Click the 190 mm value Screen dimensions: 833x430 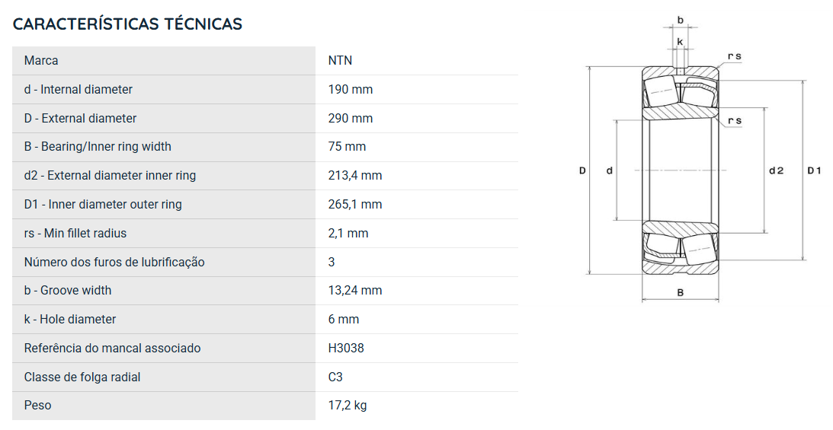[350, 89]
